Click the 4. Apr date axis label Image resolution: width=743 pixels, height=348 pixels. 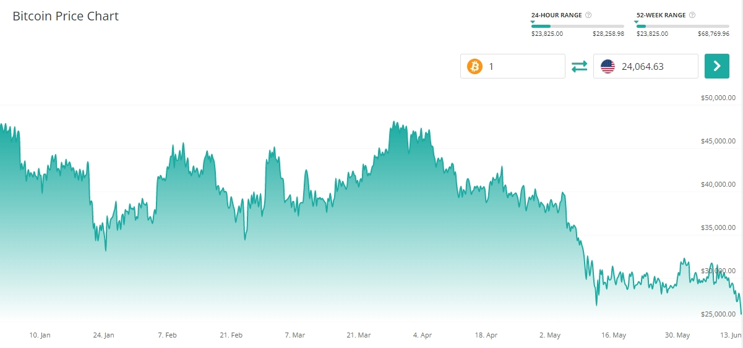click(423, 335)
